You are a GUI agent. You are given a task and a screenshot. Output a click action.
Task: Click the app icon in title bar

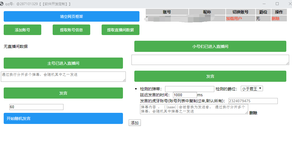[3, 4]
